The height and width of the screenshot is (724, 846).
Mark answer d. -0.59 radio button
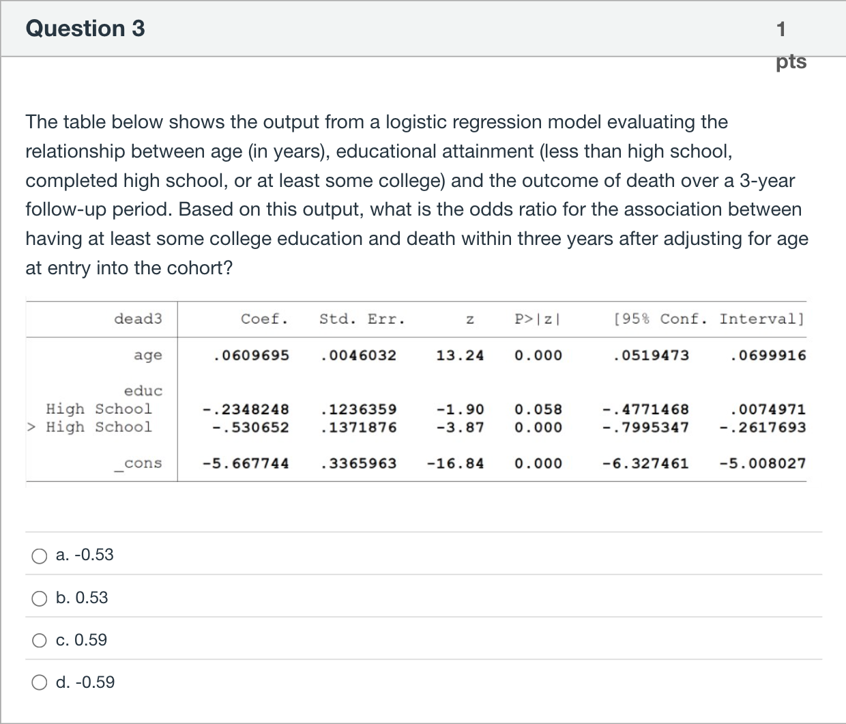tap(39, 683)
